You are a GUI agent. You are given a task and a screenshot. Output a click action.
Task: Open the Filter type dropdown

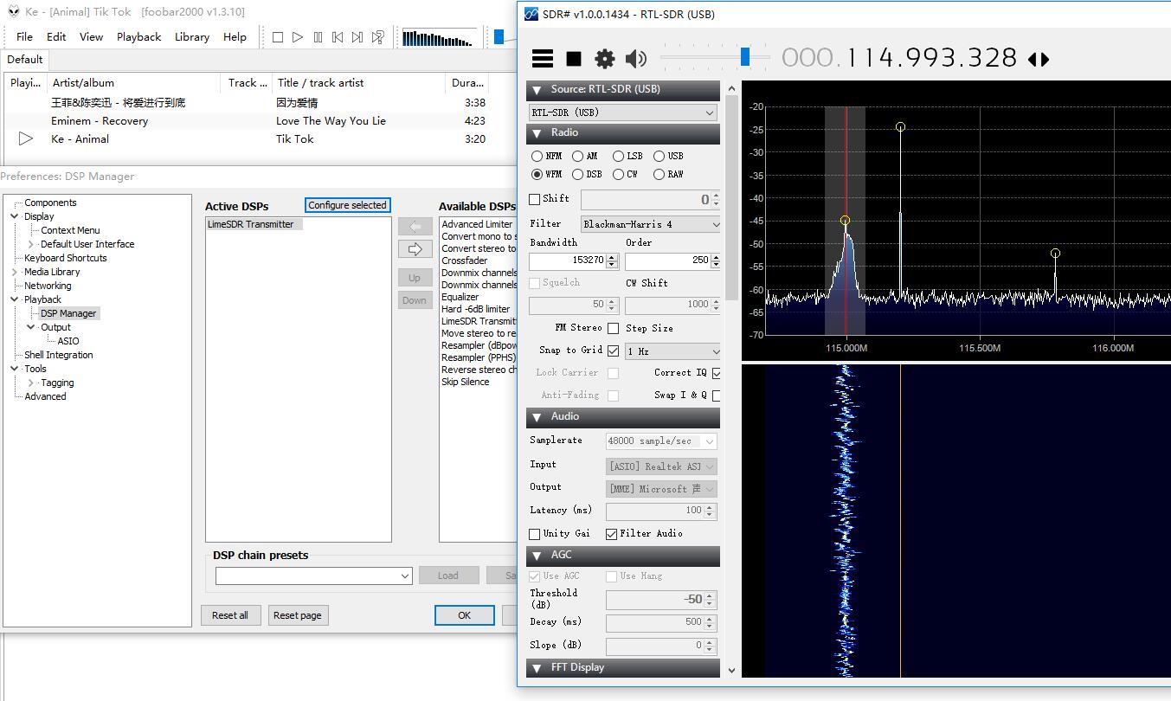pos(651,224)
